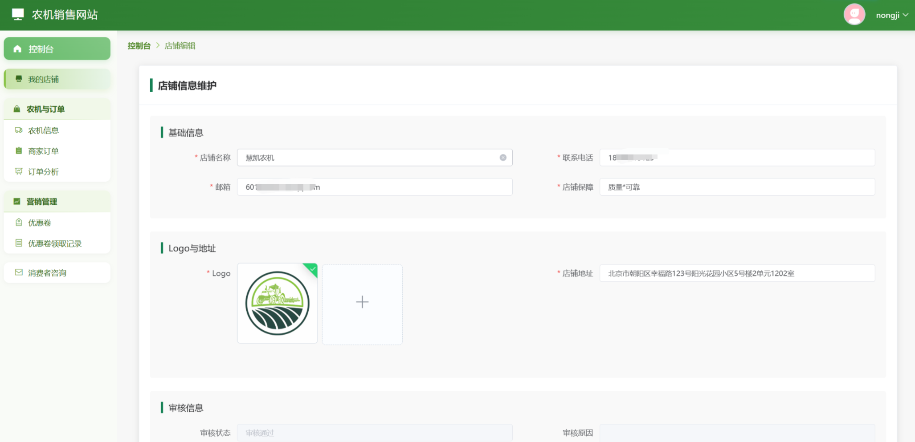The image size is (915, 442).
Task: Open 订单分析 in the sidebar
Action: pos(57,171)
